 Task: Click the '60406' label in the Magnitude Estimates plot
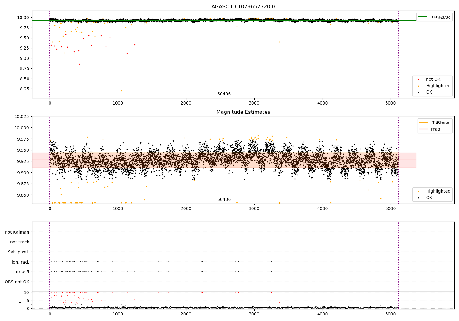[224, 200]
